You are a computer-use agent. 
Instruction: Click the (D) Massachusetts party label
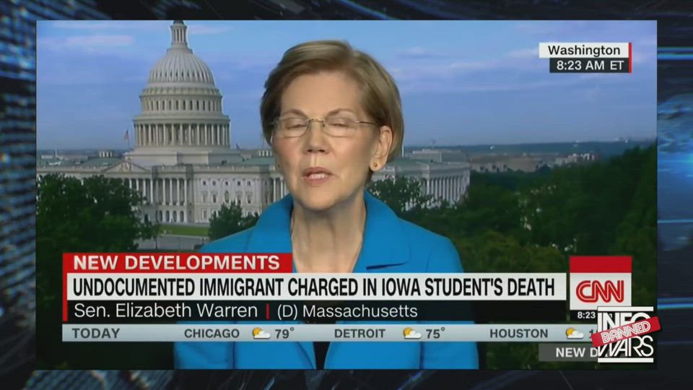[347, 311]
